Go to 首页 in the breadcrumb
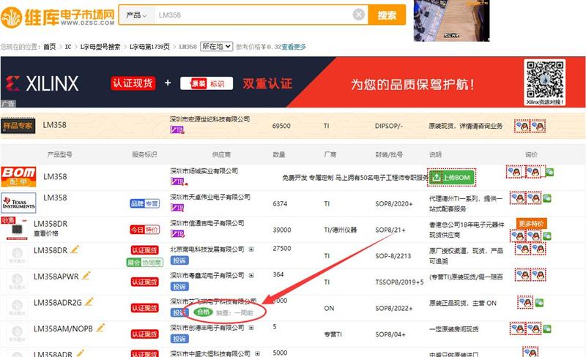The image size is (586, 357). tap(49, 47)
